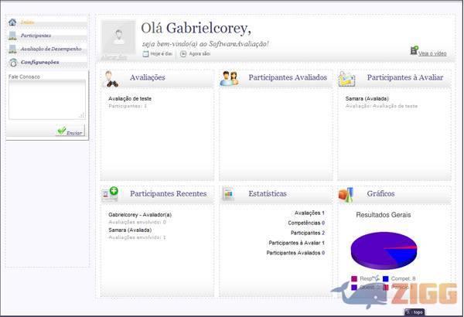Select Samara (Avaliada) in Participantes Recentes
This screenshot has width=464, height=317.
pos(130,230)
